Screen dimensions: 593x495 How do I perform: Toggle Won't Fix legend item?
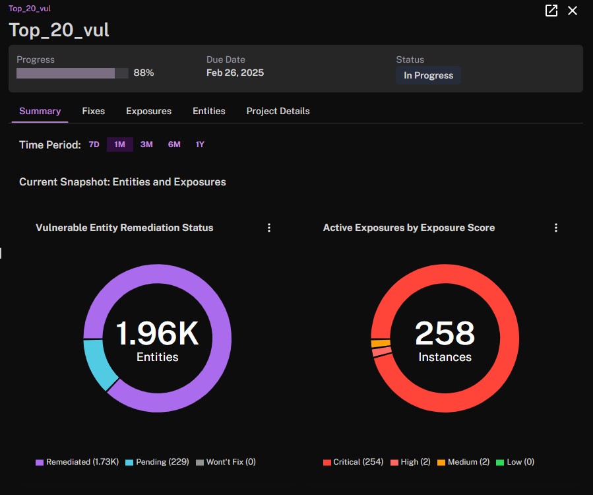click(x=226, y=462)
